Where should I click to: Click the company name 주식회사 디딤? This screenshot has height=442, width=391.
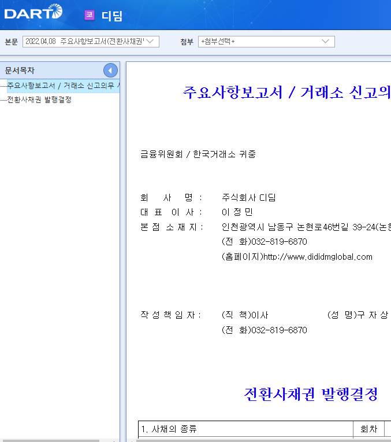(x=248, y=197)
